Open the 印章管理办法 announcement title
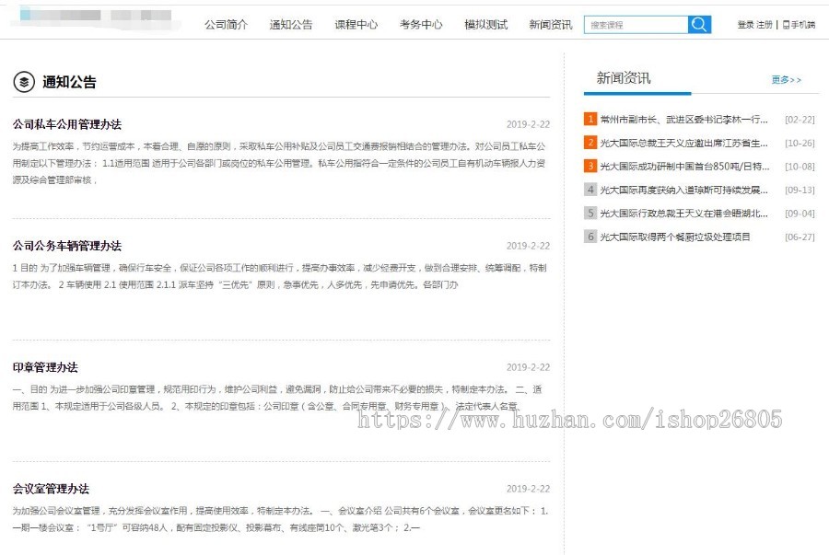 (x=45, y=367)
